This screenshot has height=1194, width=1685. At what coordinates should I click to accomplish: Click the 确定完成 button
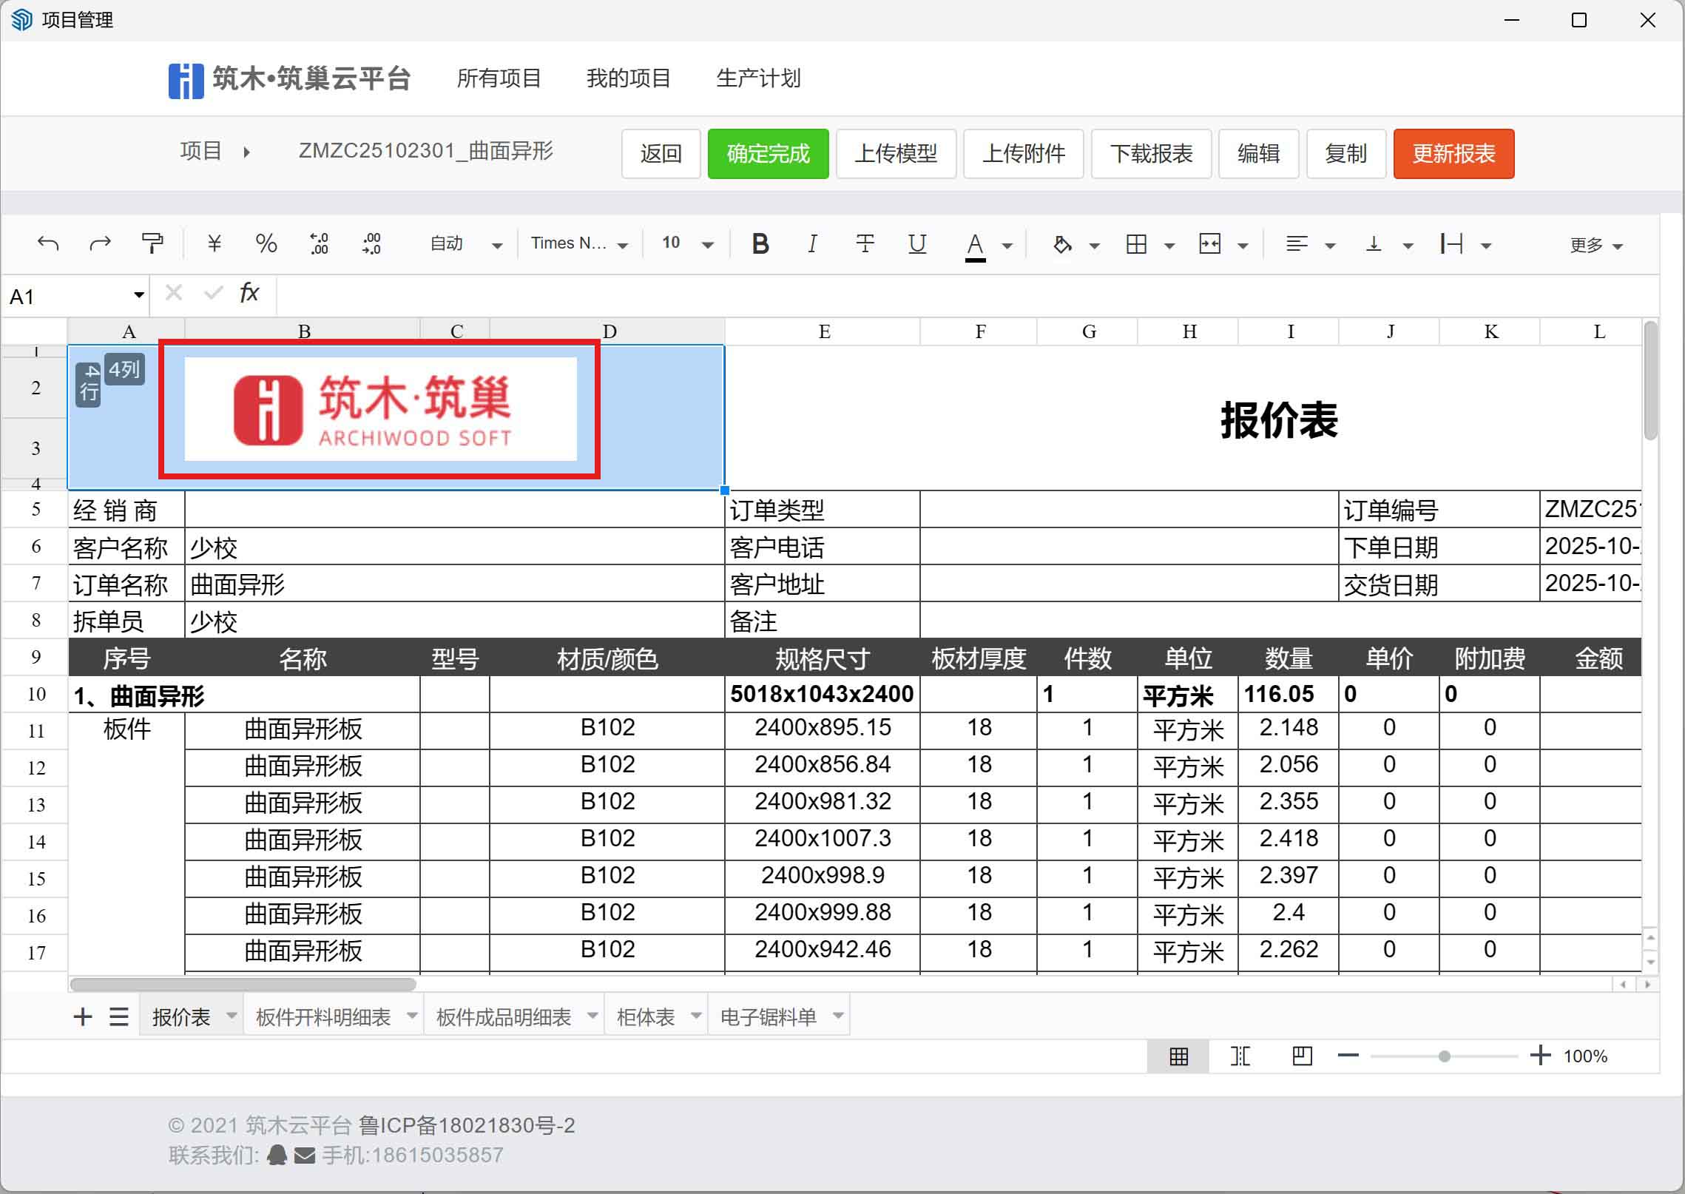pos(768,154)
